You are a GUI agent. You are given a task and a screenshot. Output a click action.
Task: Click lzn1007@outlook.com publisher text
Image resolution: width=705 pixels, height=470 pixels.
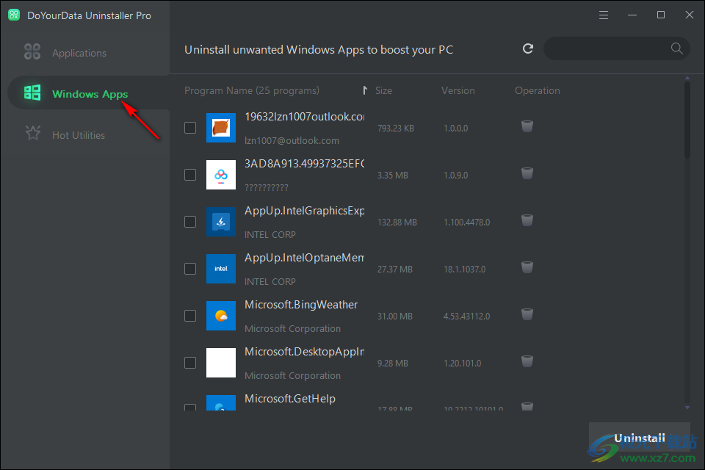tap(292, 141)
